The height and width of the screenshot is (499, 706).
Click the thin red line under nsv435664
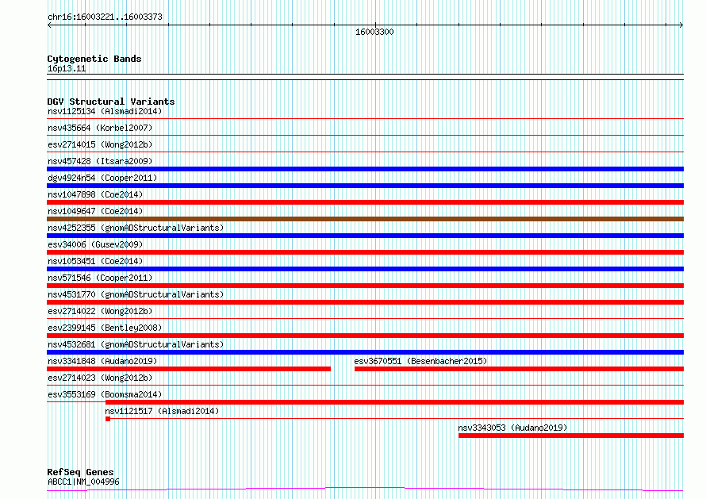(x=365, y=136)
